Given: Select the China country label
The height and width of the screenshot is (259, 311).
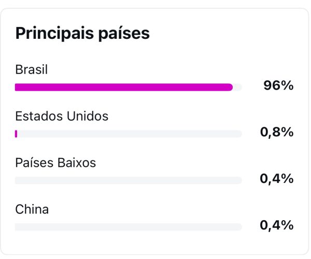Looking at the screenshot, I should point(32,209).
